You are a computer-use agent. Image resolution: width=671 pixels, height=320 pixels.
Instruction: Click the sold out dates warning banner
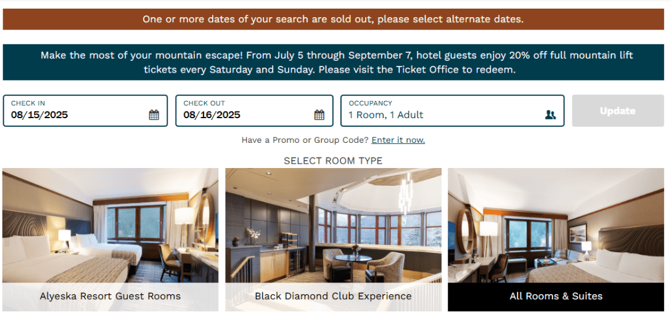coord(333,19)
